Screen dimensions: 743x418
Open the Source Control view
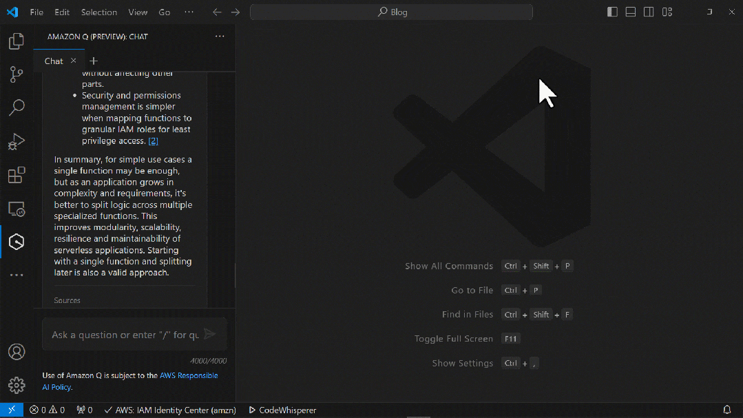[x=16, y=74]
